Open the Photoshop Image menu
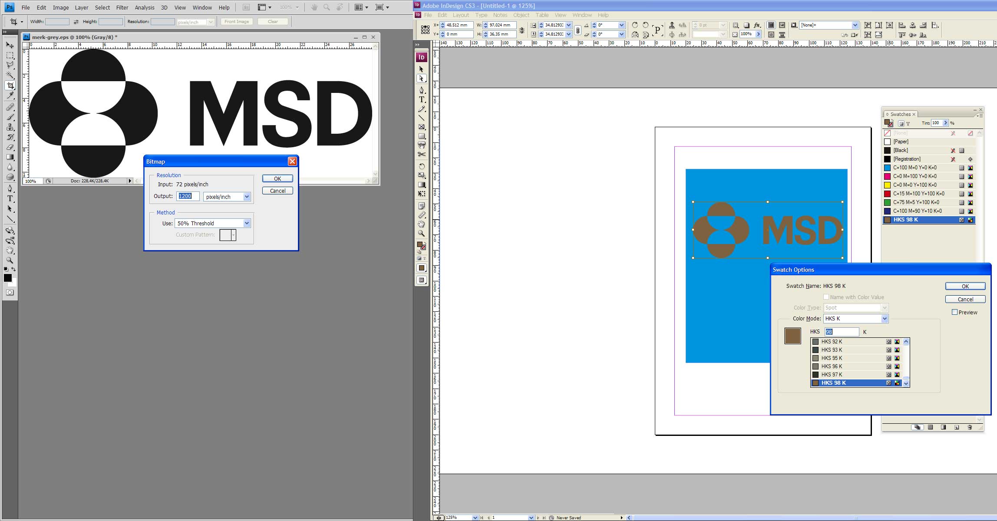The image size is (997, 521). coord(61,7)
